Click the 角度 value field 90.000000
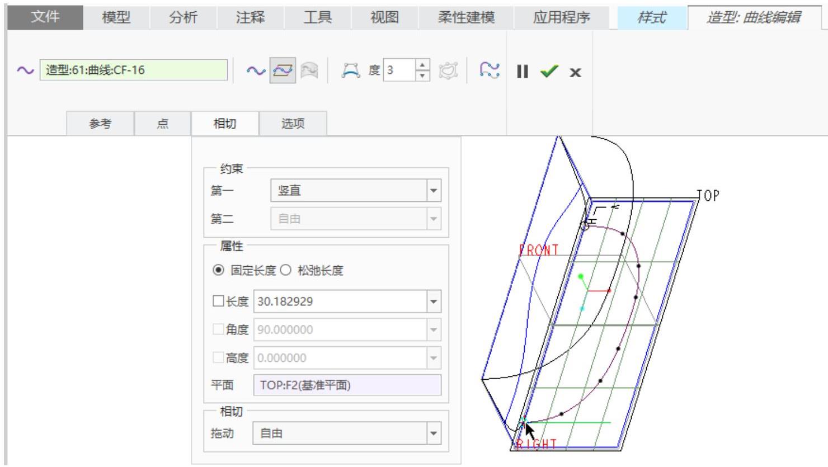 pyautogui.click(x=340, y=329)
